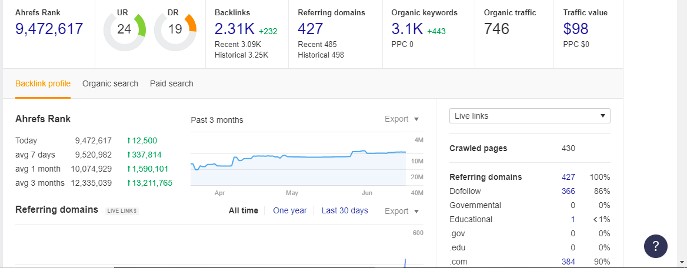This screenshot has width=687, height=268.
Task: Click the scrollbar down arrow
Action: point(681,262)
